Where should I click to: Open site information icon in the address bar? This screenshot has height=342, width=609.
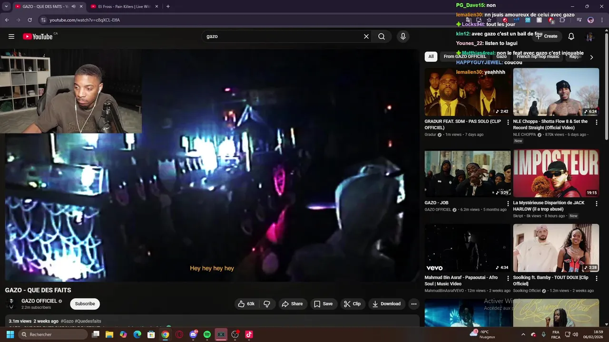click(43, 20)
